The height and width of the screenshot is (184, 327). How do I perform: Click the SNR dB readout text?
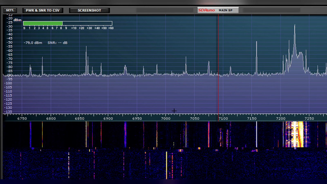point(58,42)
